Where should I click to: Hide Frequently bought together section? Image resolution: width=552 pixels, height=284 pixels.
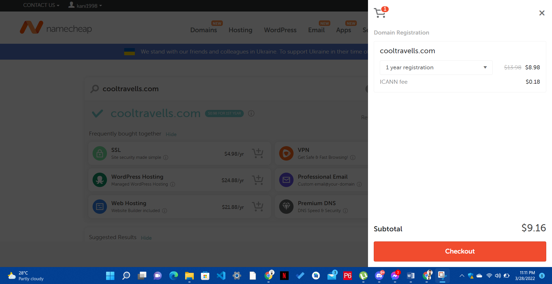[171, 134]
